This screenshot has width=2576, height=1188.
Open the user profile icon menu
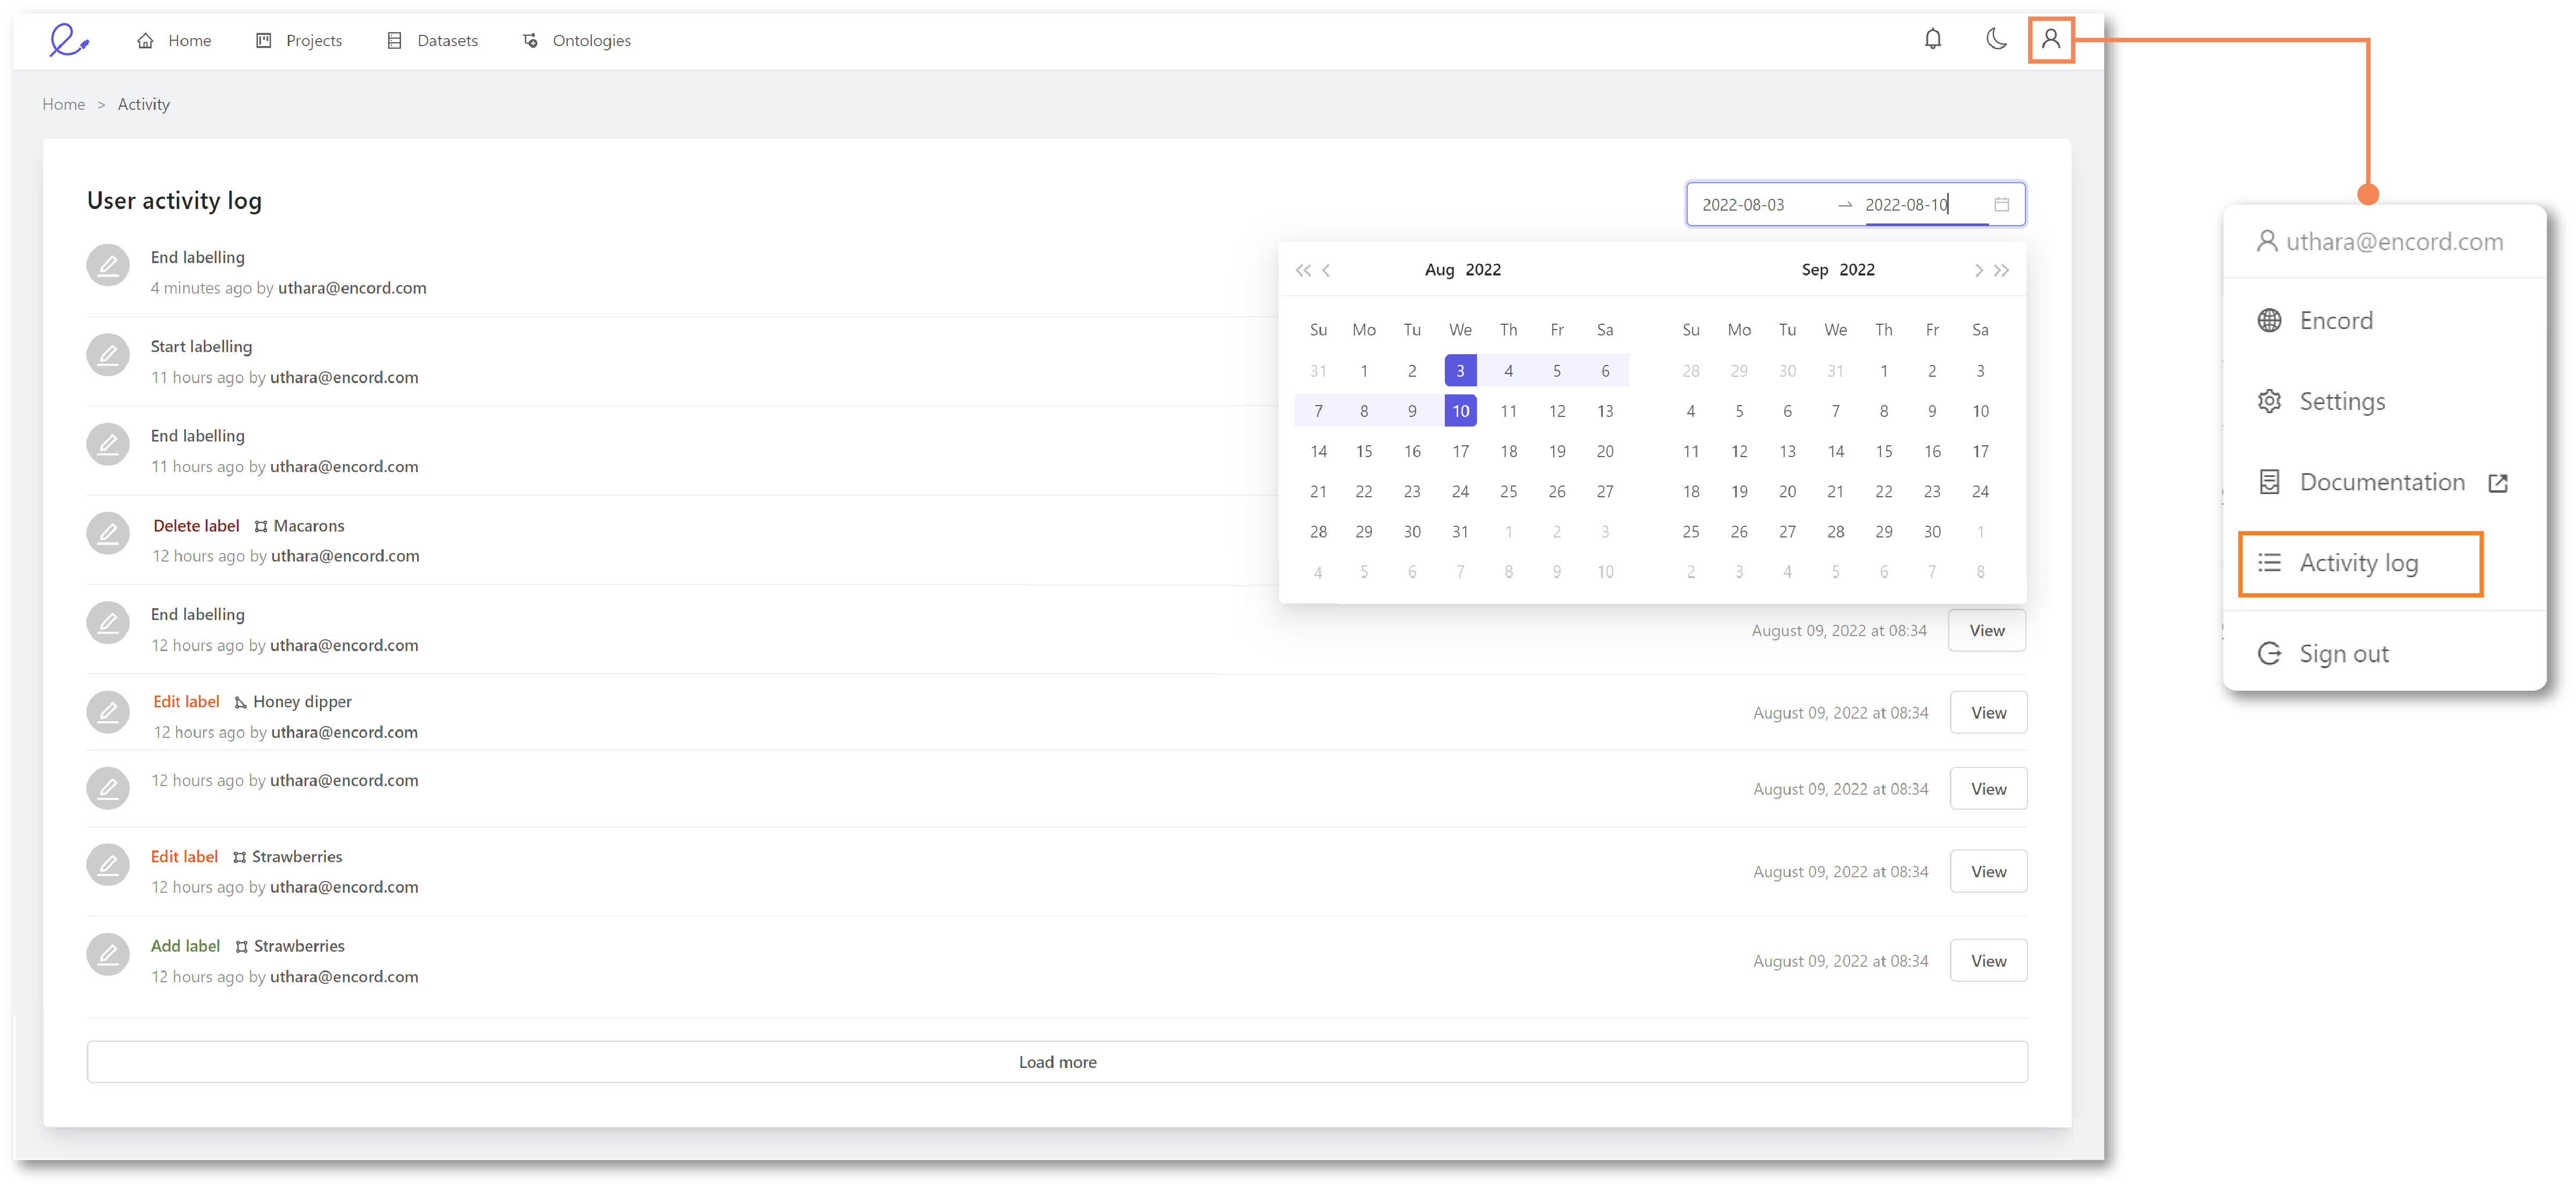point(2050,40)
